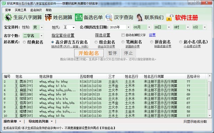Expand 名字个数 二字名 dropdown
This screenshot has width=214, height=133.
tap(41, 36)
